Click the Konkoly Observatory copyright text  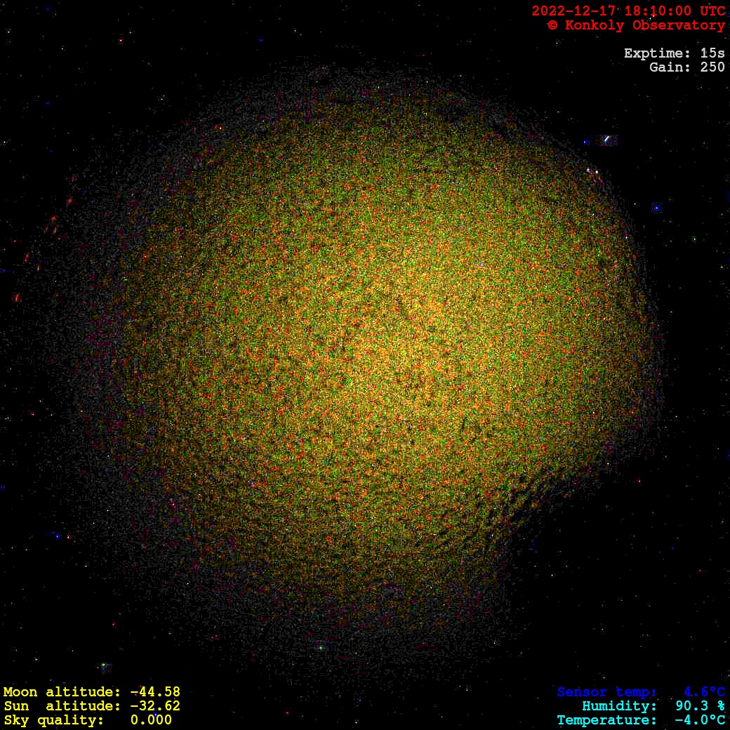click(x=636, y=25)
